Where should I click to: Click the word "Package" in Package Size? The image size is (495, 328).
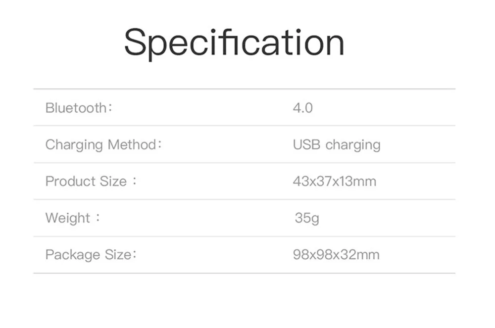click(x=72, y=255)
